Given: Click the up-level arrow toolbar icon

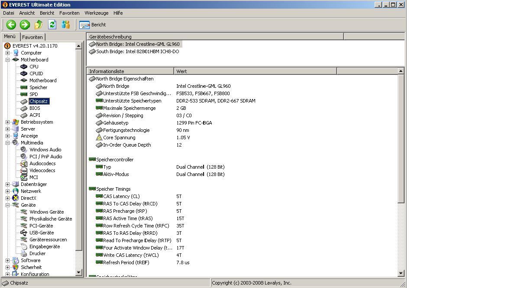Looking at the screenshot, I should 39,25.
